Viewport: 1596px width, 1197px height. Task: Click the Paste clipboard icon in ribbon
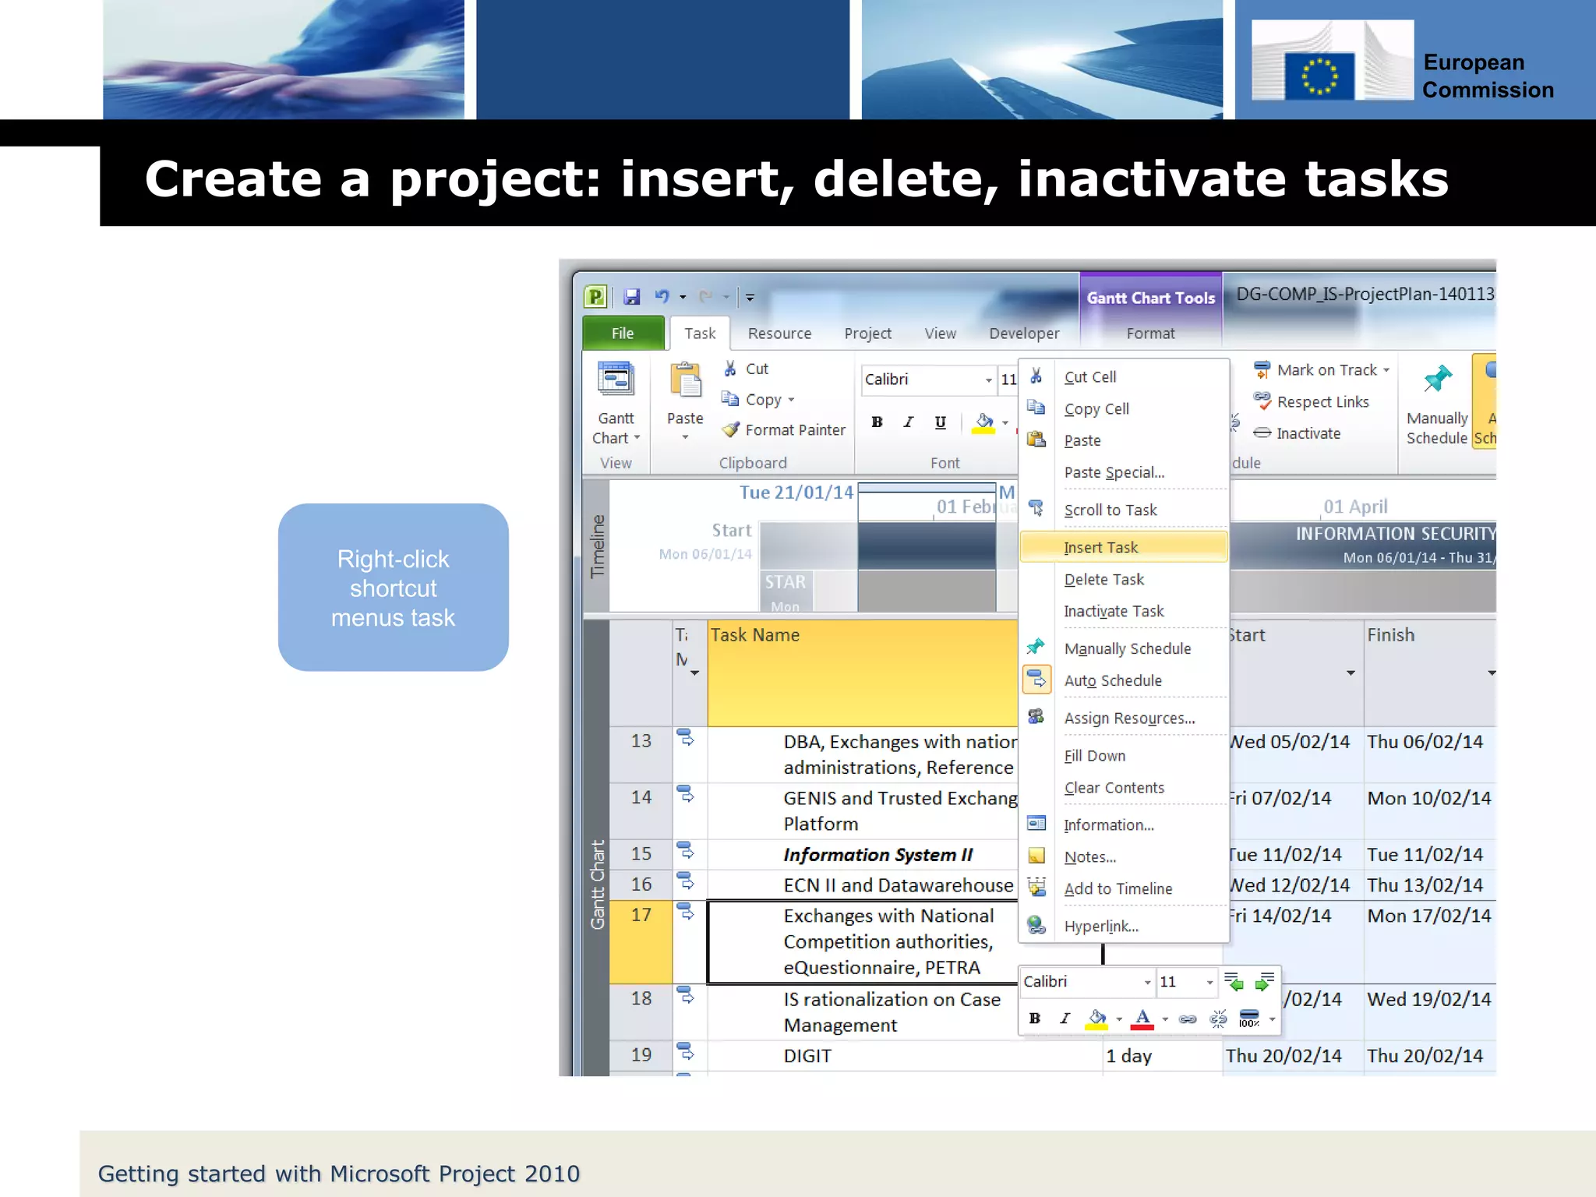pyautogui.click(x=686, y=381)
